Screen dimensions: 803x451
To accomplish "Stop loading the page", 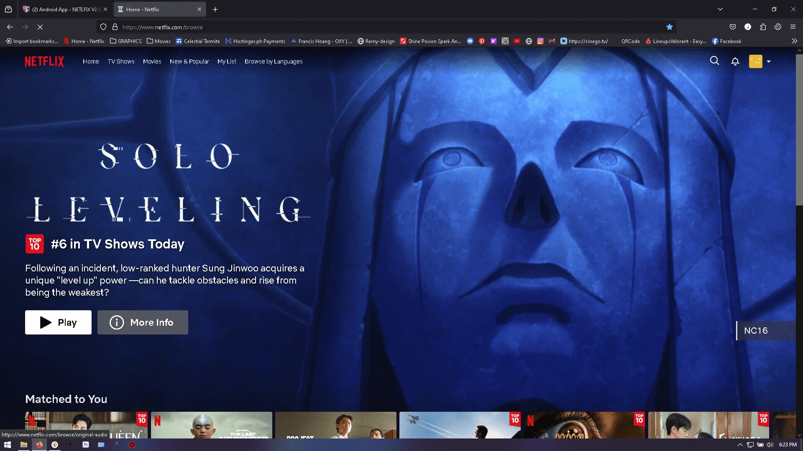I will point(40,27).
